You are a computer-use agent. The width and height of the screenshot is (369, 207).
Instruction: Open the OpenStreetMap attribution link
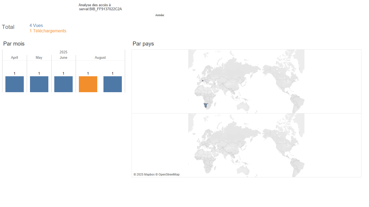pyautogui.click(x=167, y=175)
